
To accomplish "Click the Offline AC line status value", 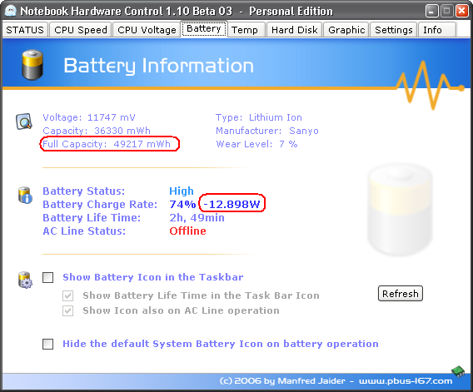I will point(187,231).
